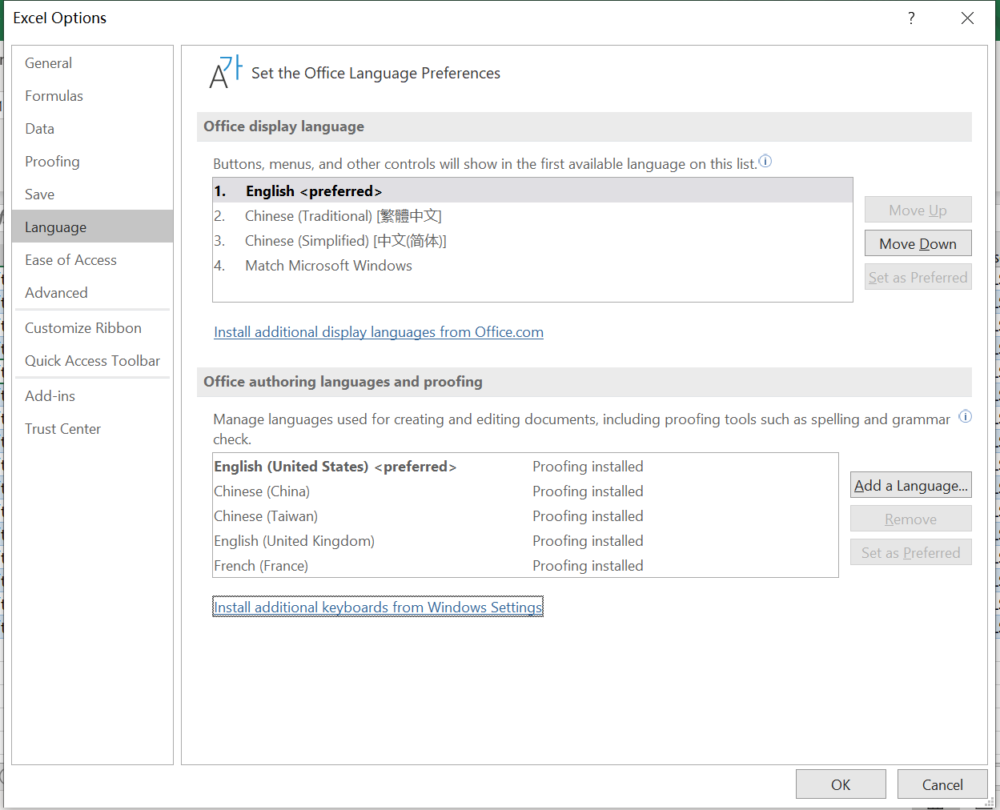
Task: Select French (France) authoring language
Action: point(525,566)
